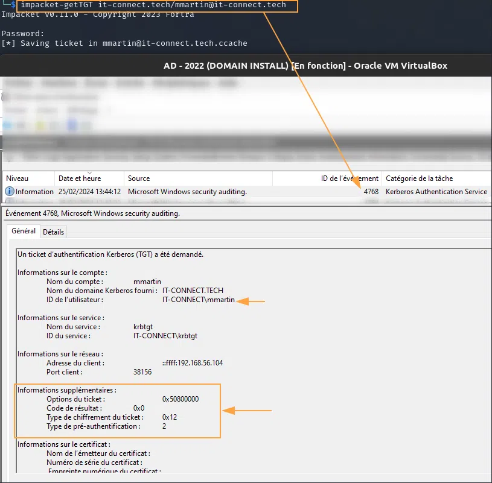Click the Microsoft Windows security auditing source cell
The height and width of the screenshot is (483, 492).
pyautogui.click(x=187, y=192)
